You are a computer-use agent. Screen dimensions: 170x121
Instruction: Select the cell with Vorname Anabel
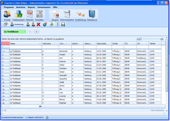(65, 55)
